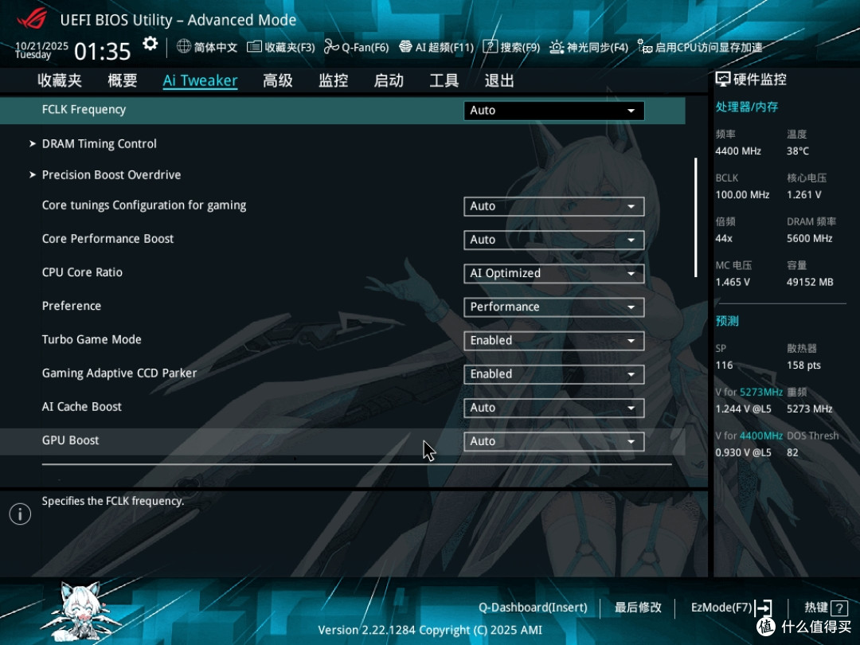The image size is (860, 645).
Task: Click 启用CPU访问显存加速 label
Action: tap(709, 47)
